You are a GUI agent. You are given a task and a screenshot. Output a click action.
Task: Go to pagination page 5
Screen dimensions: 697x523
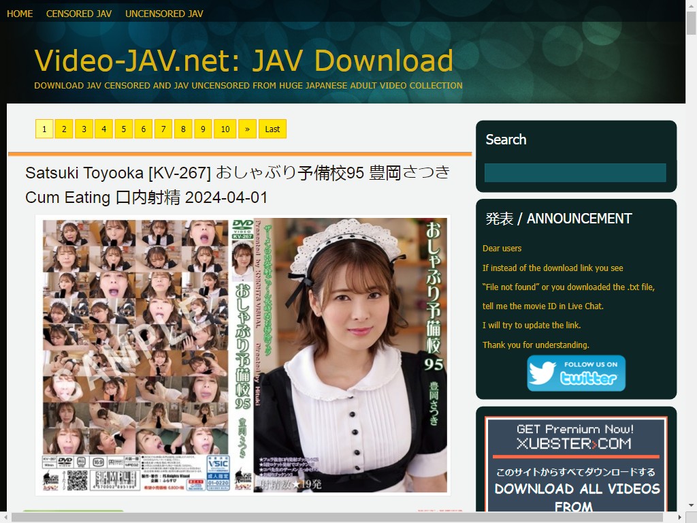tap(124, 129)
